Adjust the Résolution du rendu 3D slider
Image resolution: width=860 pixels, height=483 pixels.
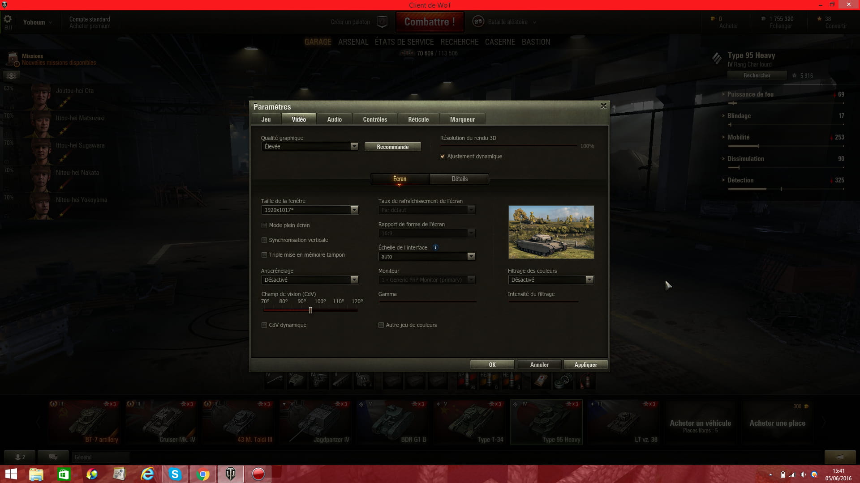pyautogui.click(x=508, y=146)
